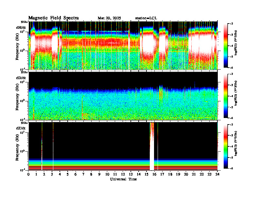This screenshot has height=200, width=259.
Task: Click the hour 7 tick label on the time axis
Action: pos(84,175)
